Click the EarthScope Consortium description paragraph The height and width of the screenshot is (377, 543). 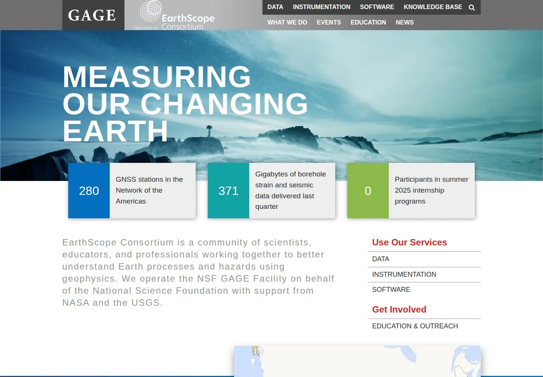click(198, 273)
